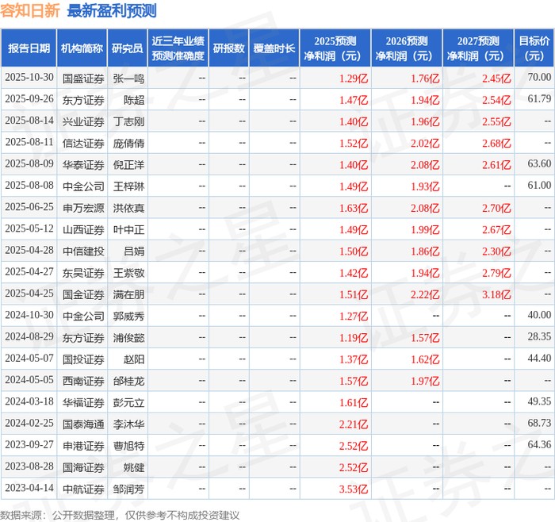Click target price 68.73

[x=539, y=423]
